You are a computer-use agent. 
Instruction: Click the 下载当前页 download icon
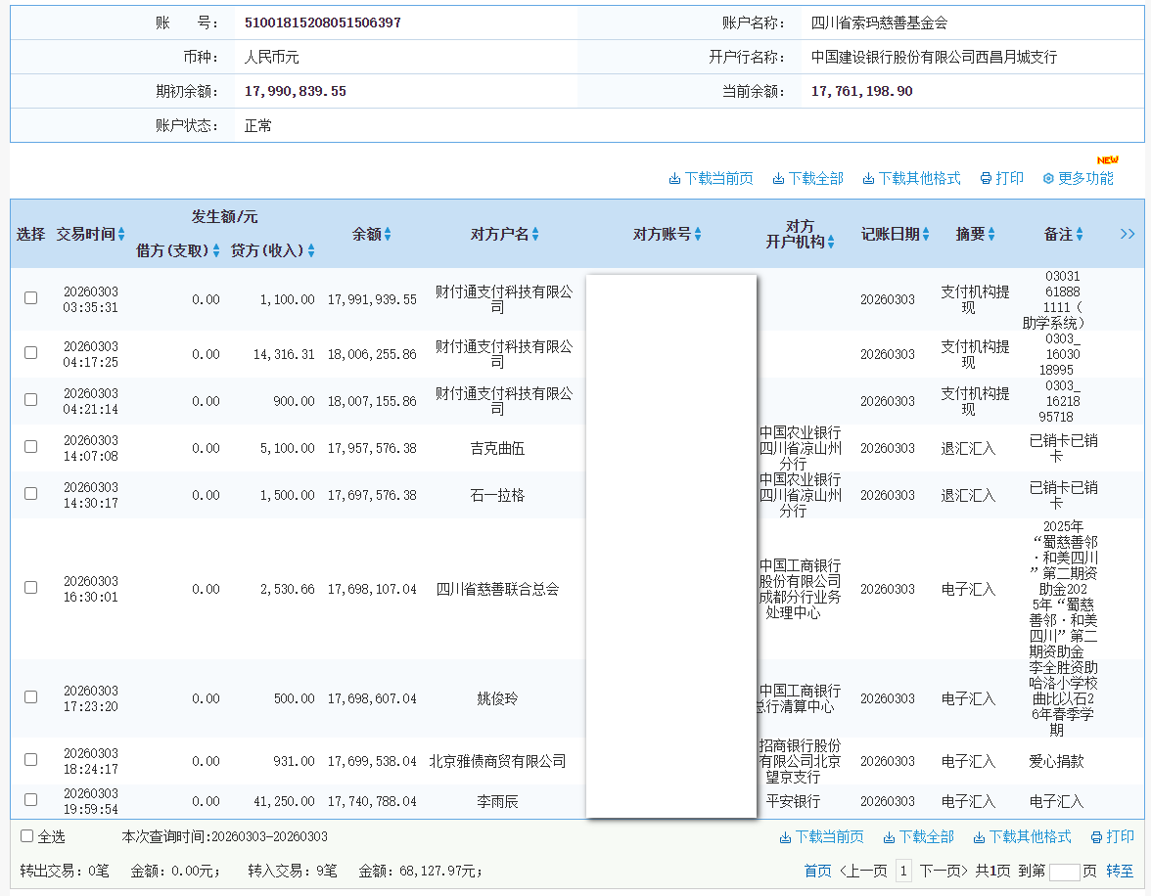[x=676, y=179]
